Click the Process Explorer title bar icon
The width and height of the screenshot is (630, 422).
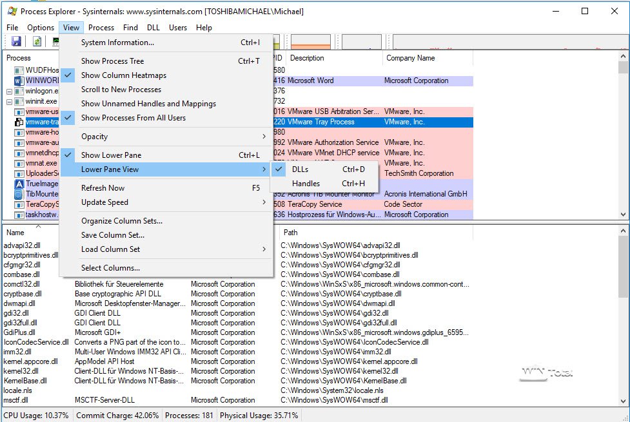[x=12, y=11]
